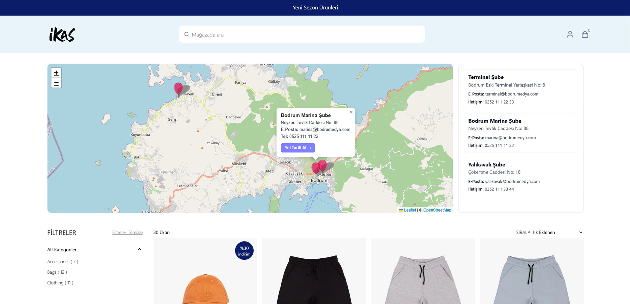
Task: Open the shopping bag cart icon
Action: 585,34
